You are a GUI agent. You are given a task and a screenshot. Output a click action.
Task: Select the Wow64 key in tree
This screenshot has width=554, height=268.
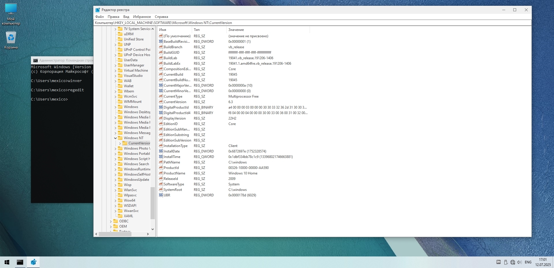(129, 200)
